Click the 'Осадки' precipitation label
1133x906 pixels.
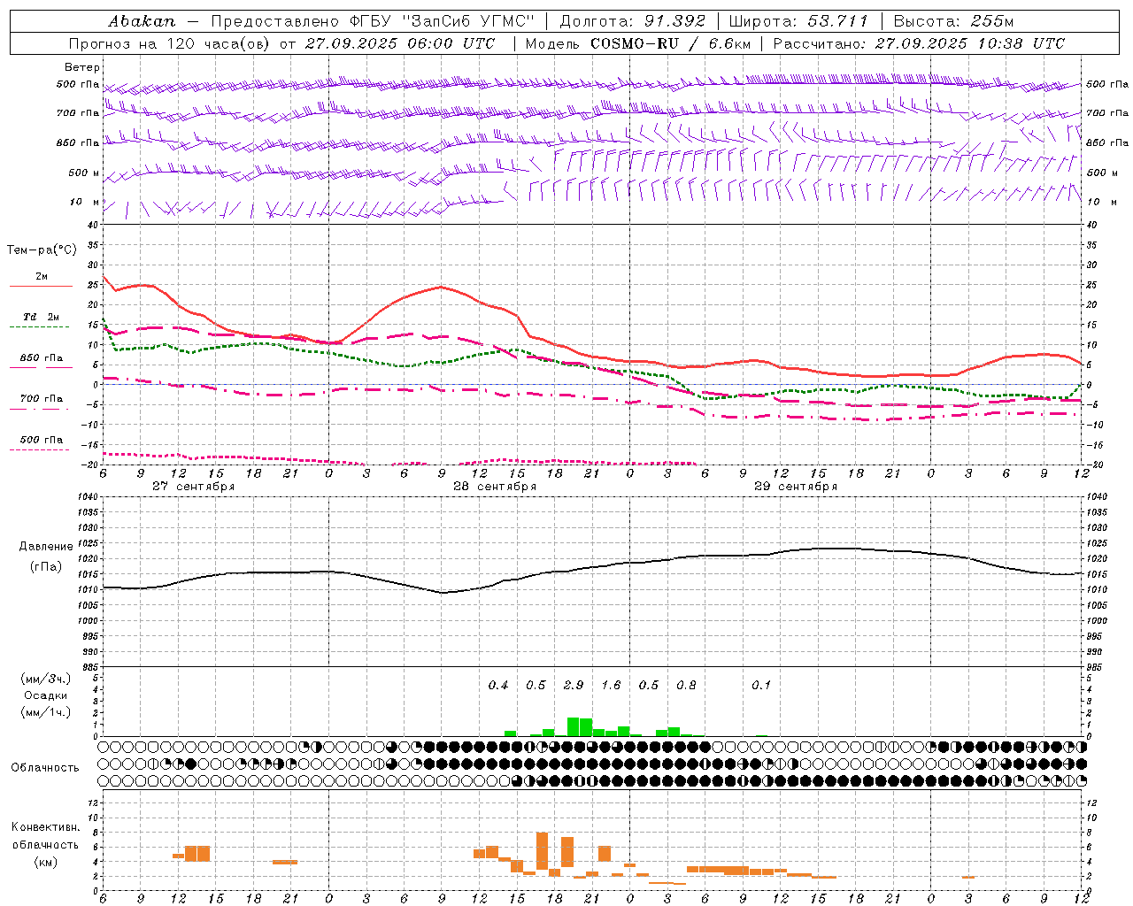coord(44,695)
